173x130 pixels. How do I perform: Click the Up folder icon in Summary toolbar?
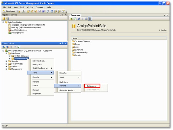(x=71, y=19)
